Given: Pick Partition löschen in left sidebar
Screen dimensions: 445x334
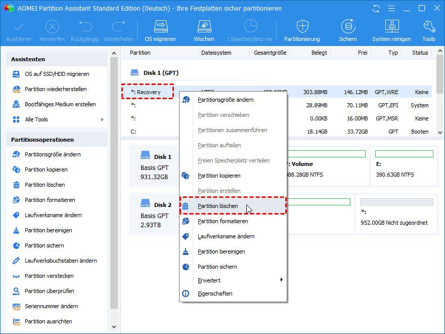Looking at the screenshot, I should [45, 185].
